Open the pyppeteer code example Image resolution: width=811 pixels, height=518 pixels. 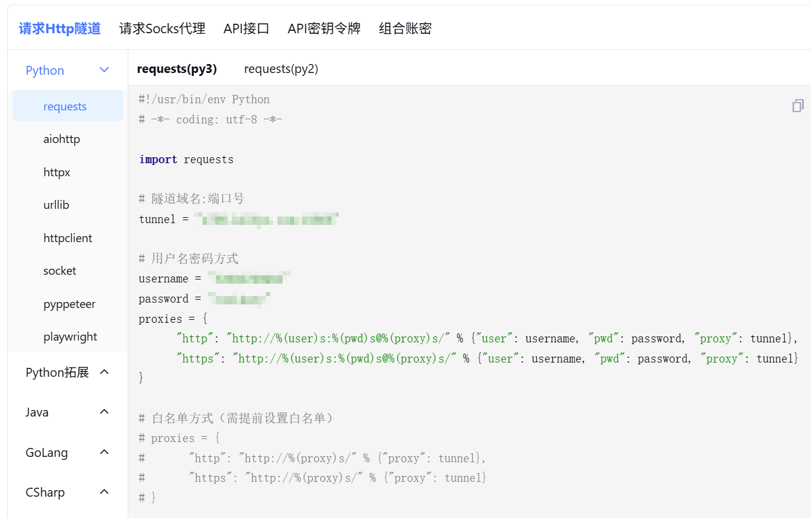[70, 304]
